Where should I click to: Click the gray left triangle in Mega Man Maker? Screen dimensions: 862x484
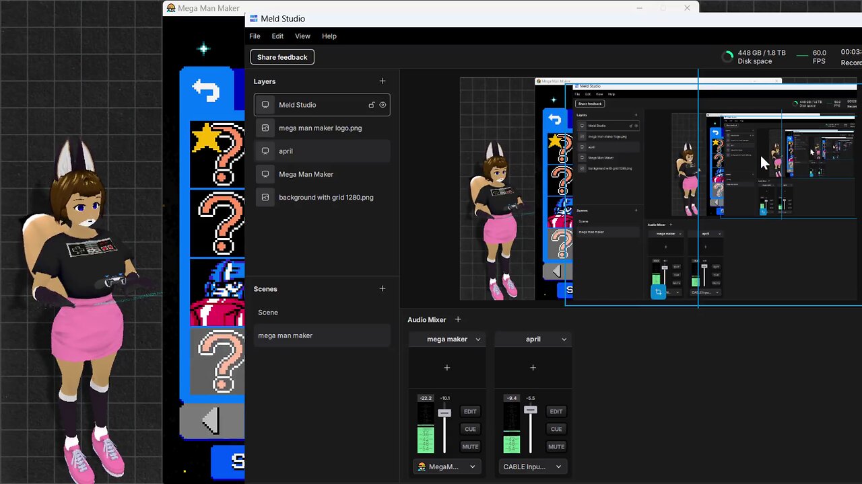coord(211,421)
